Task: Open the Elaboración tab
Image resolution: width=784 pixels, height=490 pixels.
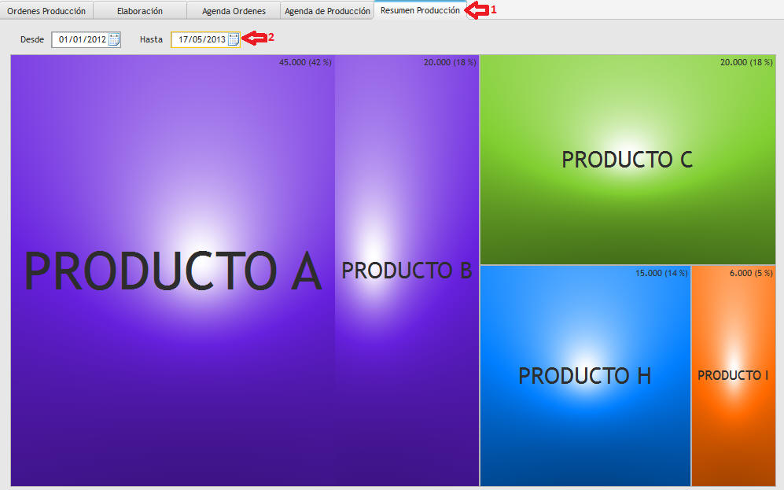Action: click(140, 11)
